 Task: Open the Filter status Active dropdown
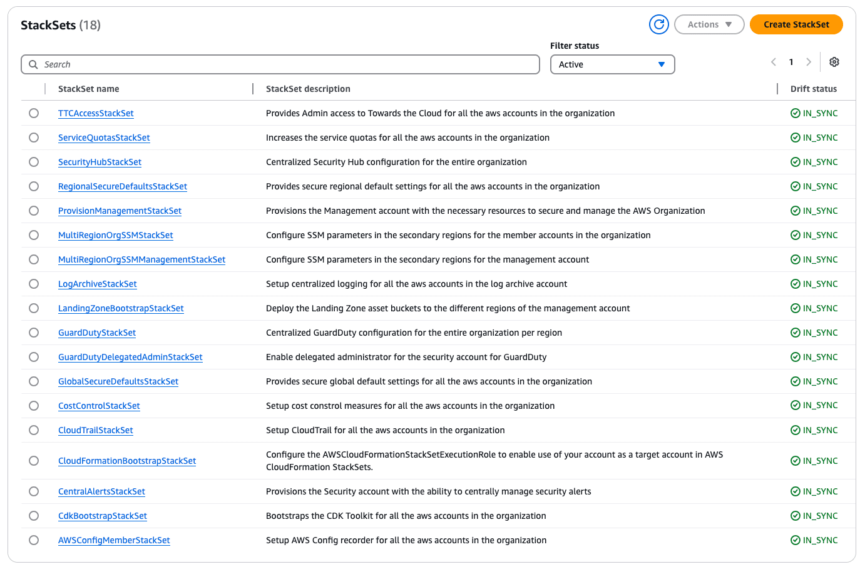tap(612, 64)
